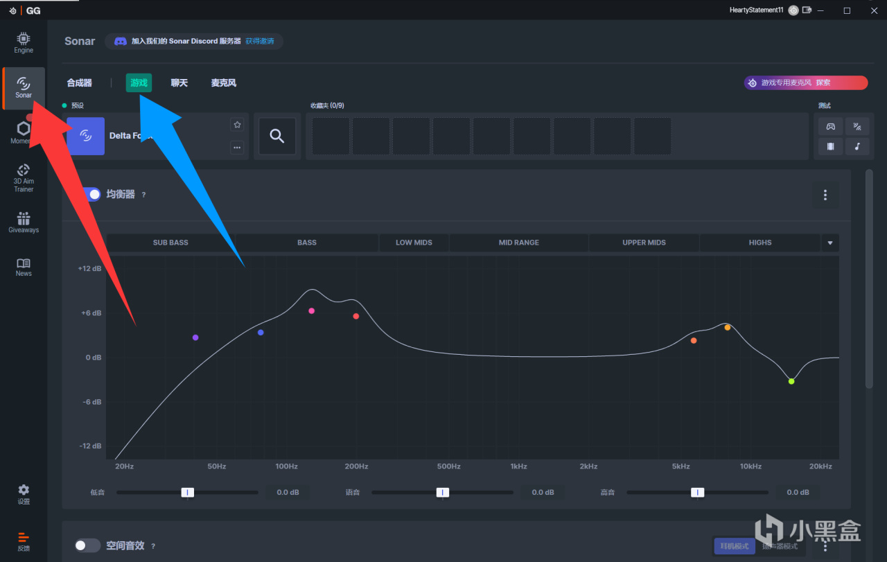Open Giveaways in the sidebar
This screenshot has width=887, height=562.
coord(24,222)
